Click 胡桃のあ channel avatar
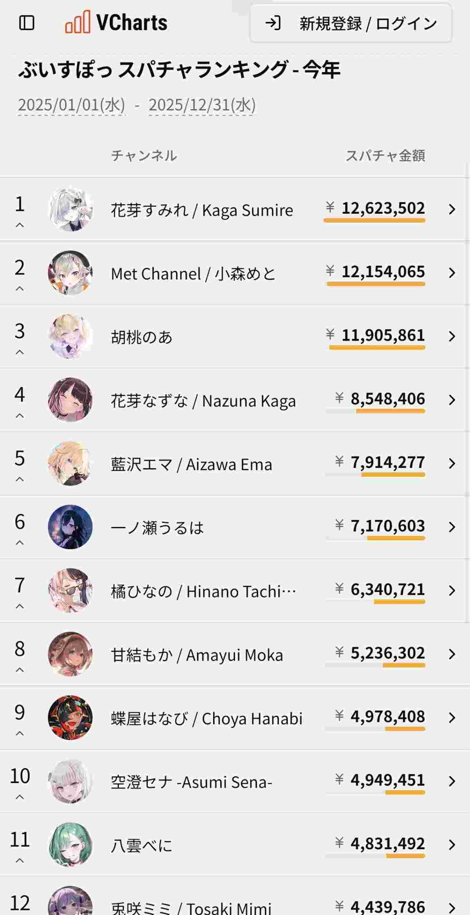This screenshot has width=470, height=915. pos(70,336)
